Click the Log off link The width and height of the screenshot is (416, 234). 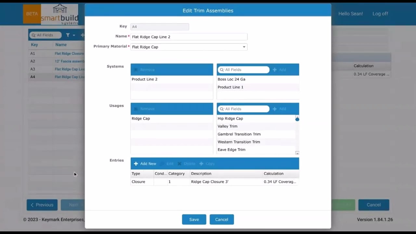[x=380, y=14]
